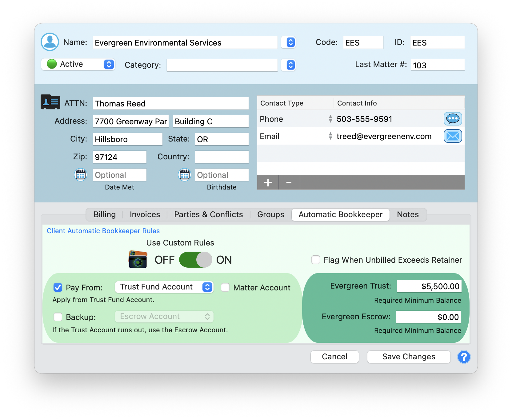The height and width of the screenshot is (419, 512).
Task: Open Client Automatic Bookkeeper Rules link
Action: tap(103, 230)
